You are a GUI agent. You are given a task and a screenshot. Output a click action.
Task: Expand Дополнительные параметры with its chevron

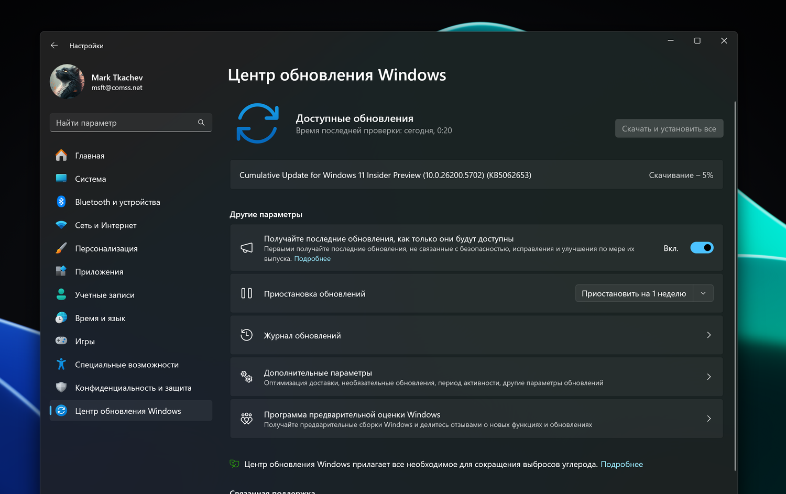coord(708,377)
